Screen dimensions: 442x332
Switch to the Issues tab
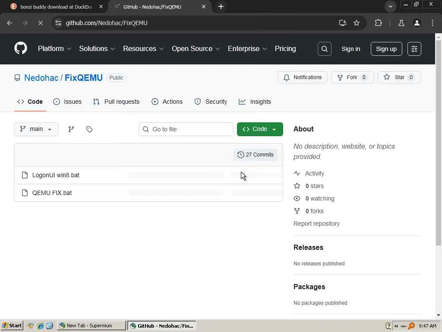pos(67,102)
